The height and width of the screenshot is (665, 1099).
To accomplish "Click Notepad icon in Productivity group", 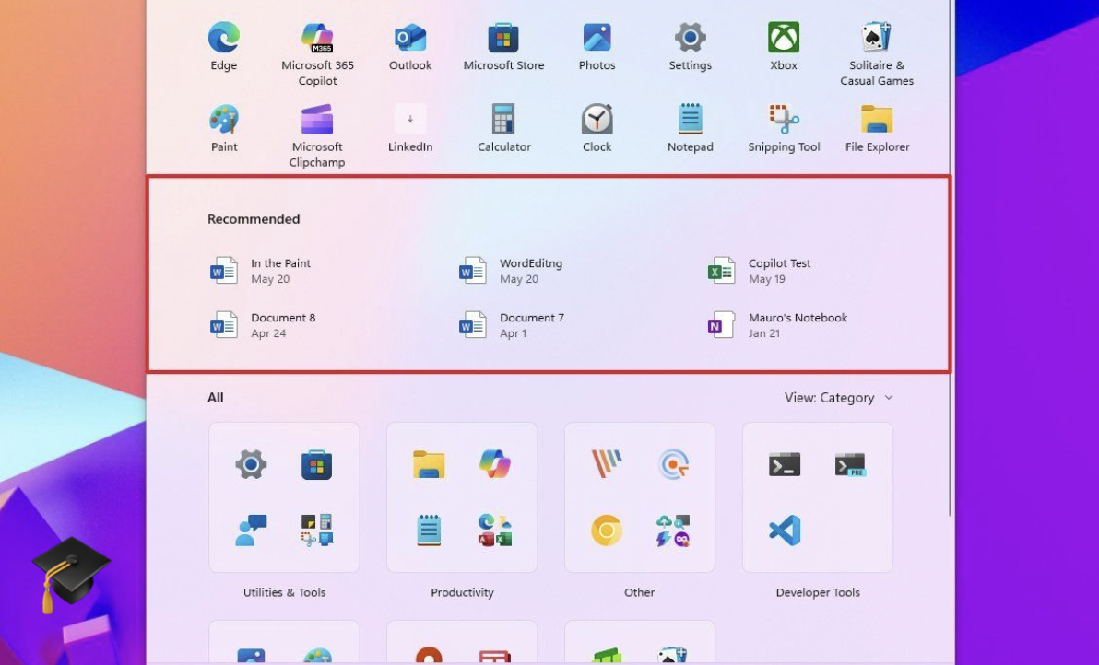I will (429, 530).
